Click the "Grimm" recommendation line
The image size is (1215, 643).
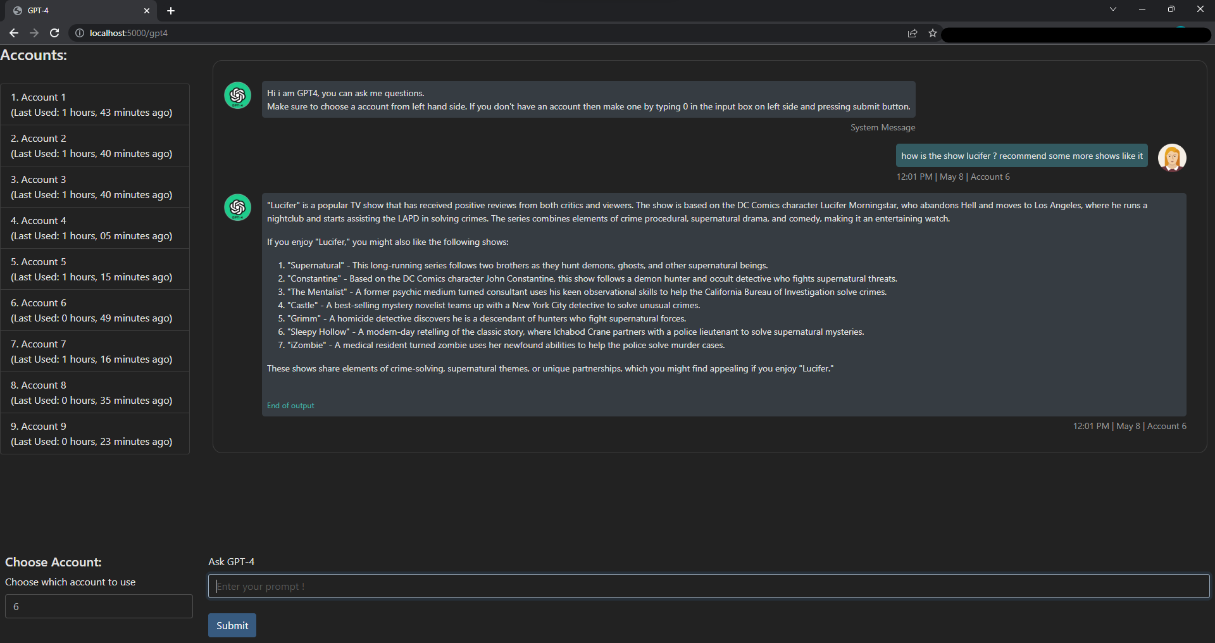pyautogui.click(x=482, y=318)
